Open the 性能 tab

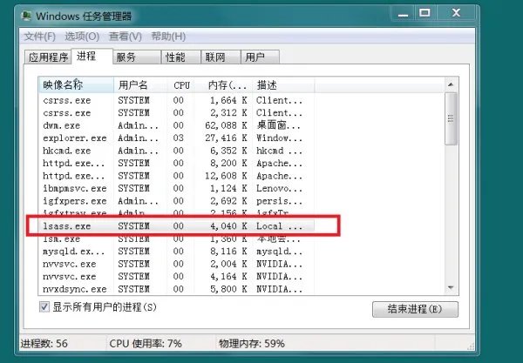click(181, 57)
